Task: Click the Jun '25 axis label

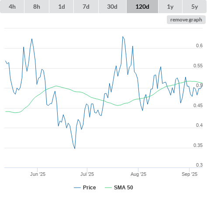Action: tap(38, 174)
